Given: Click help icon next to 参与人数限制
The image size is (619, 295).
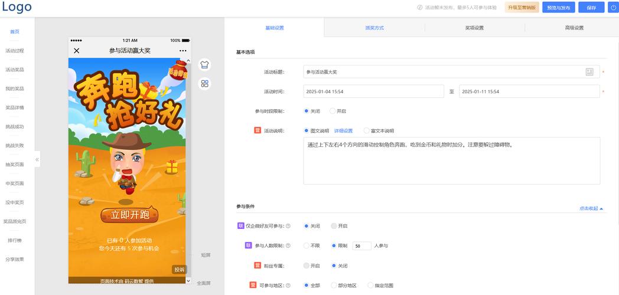Looking at the screenshot, I should pos(288,245).
